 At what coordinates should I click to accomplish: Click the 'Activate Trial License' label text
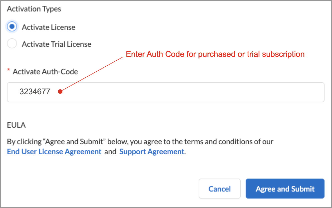click(56, 44)
